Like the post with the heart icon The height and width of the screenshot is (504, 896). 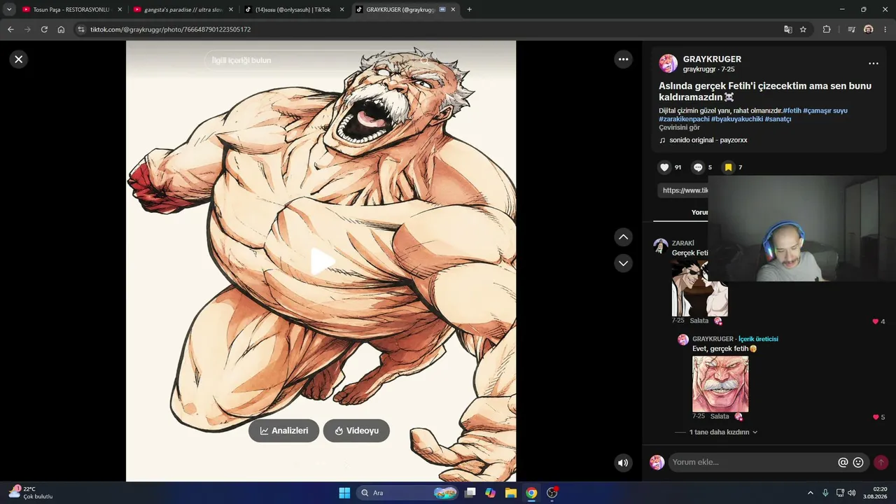[664, 167]
